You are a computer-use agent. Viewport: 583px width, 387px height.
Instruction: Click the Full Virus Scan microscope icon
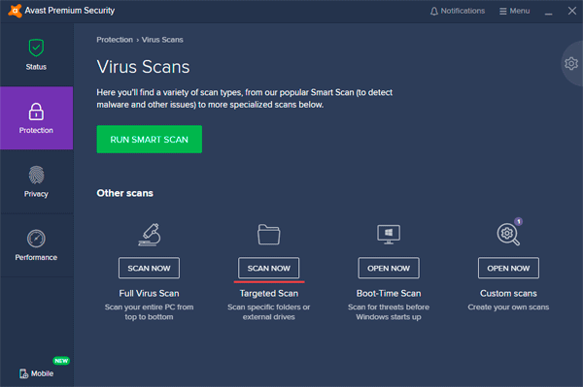click(x=149, y=235)
